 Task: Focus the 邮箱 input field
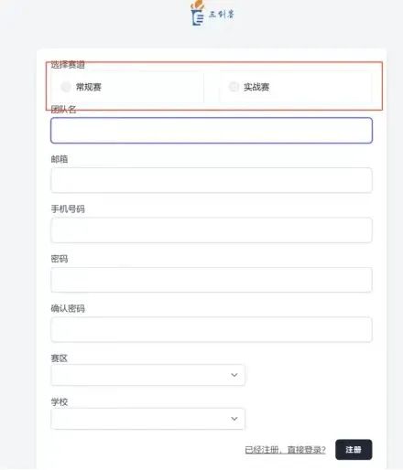[x=212, y=180]
